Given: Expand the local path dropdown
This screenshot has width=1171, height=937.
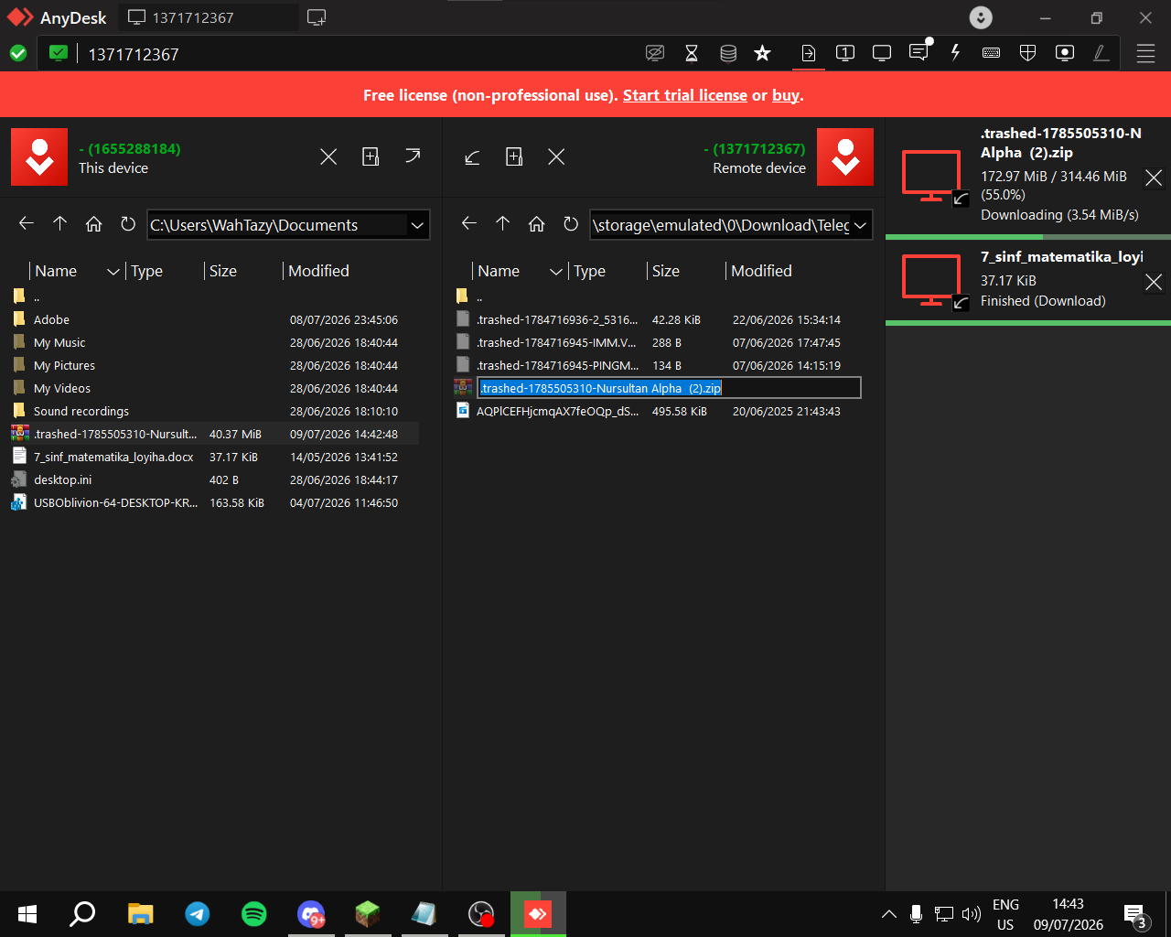Looking at the screenshot, I should click(418, 225).
